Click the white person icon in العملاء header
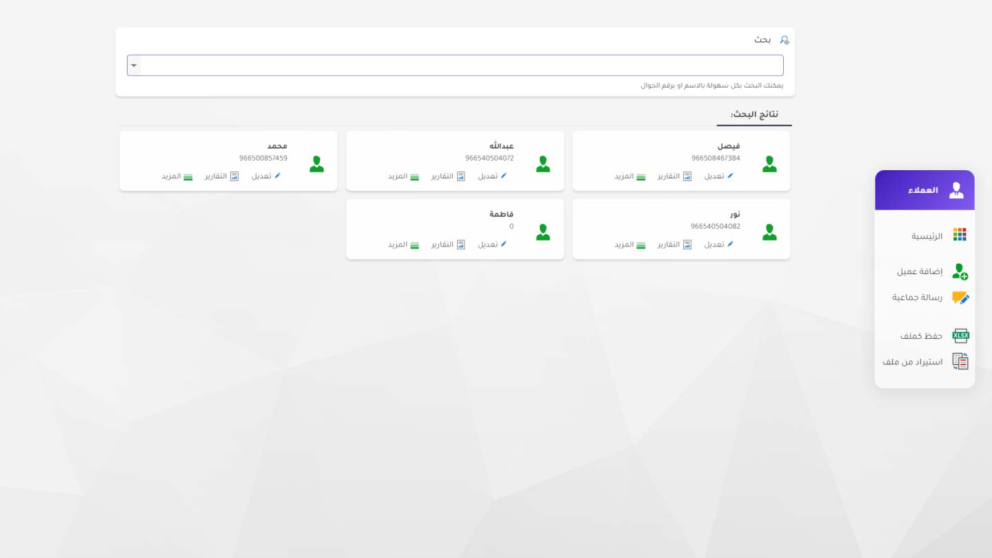The width and height of the screenshot is (992, 558). coord(956,190)
